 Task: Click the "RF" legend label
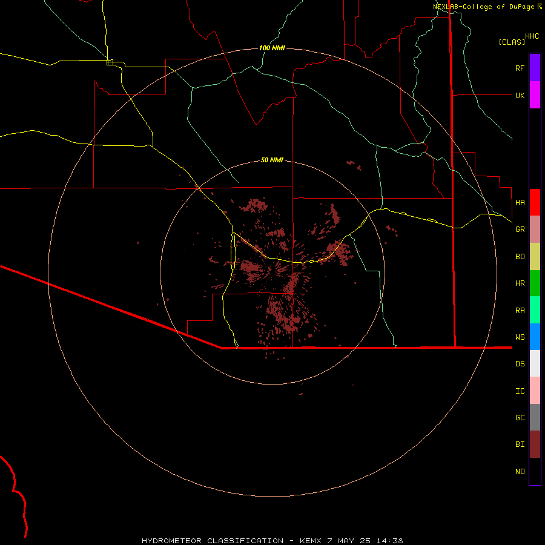520,68
